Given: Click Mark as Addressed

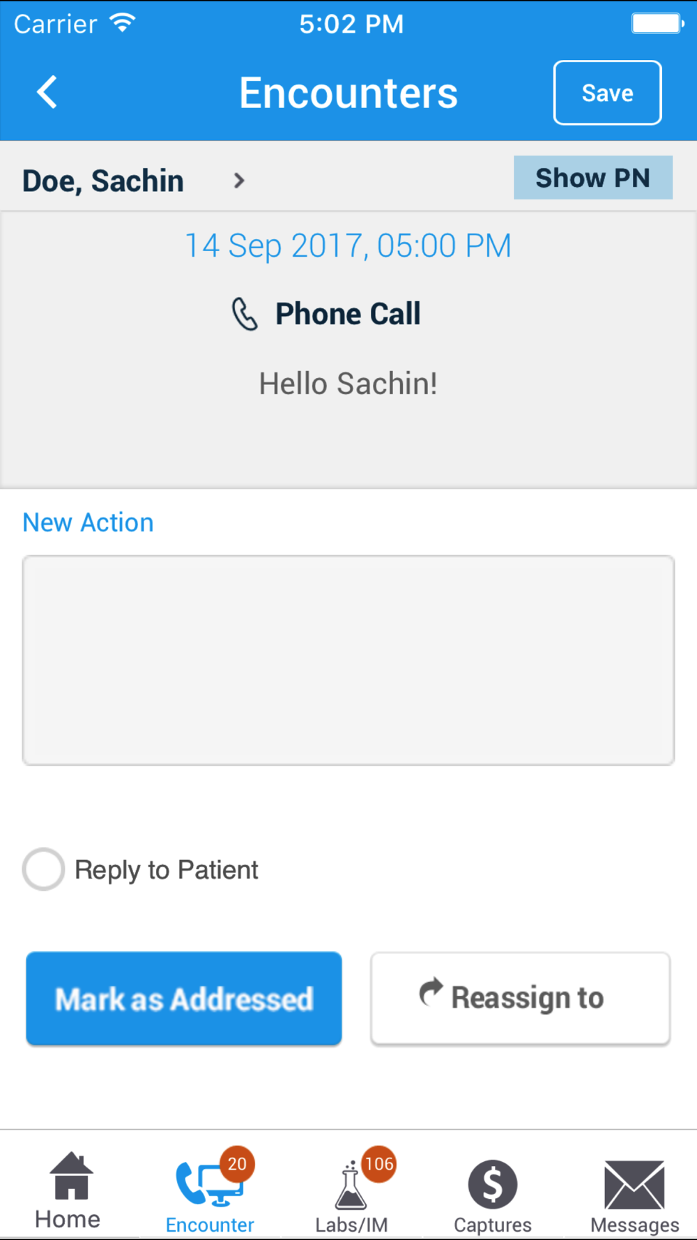Looking at the screenshot, I should tap(184, 999).
